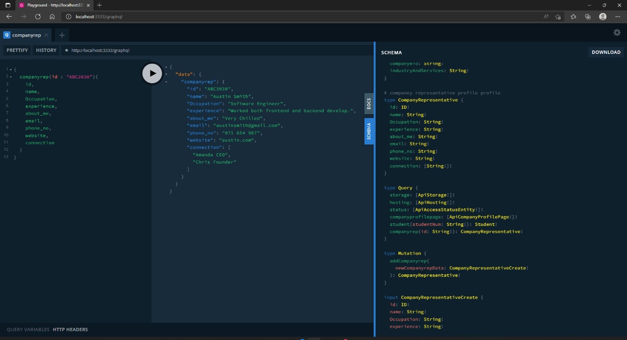Screen dimensions: 627x340
Task: Open the tab actions menu icon
Action: 7,5
